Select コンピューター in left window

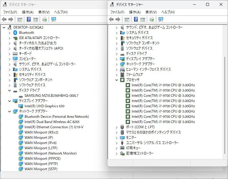tap(27, 59)
